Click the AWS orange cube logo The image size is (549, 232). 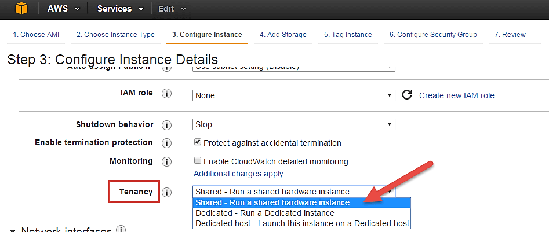click(x=21, y=9)
